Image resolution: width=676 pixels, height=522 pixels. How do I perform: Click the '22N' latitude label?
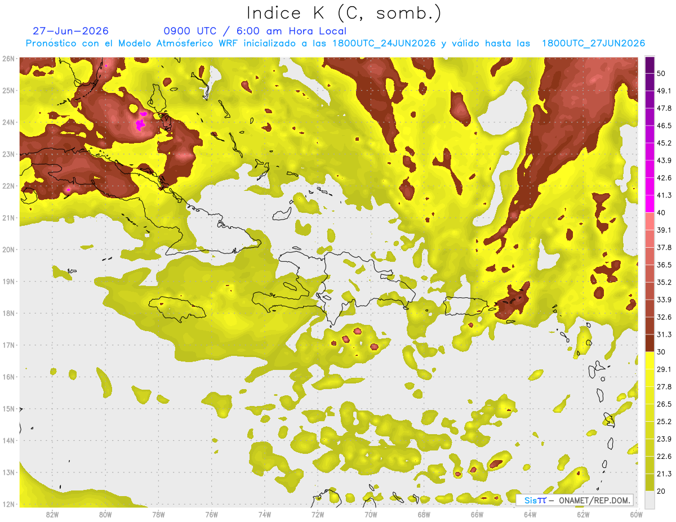point(8,186)
